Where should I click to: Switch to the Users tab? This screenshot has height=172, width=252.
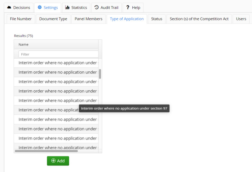coord(241,19)
